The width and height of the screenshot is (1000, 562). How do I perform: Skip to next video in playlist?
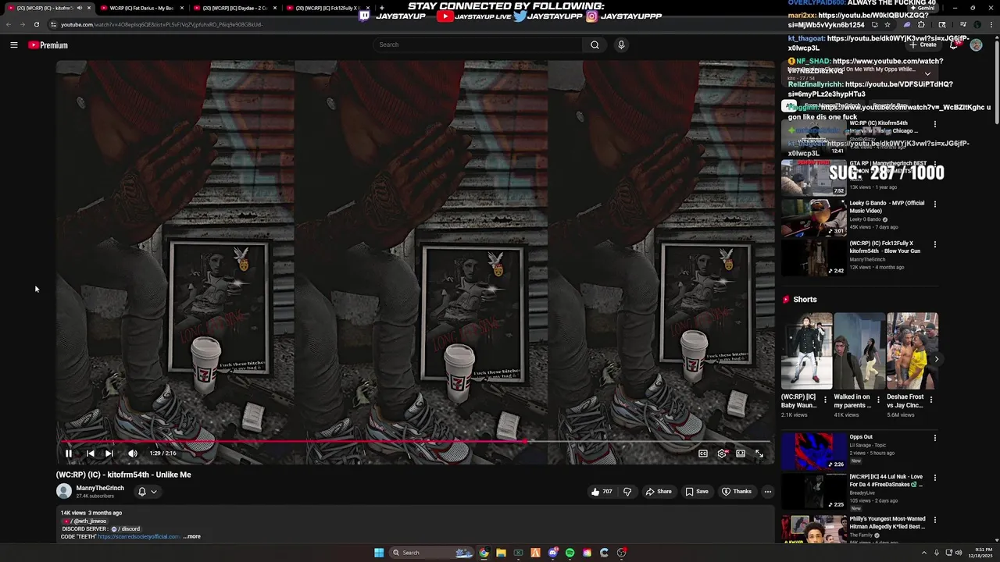coord(109,454)
